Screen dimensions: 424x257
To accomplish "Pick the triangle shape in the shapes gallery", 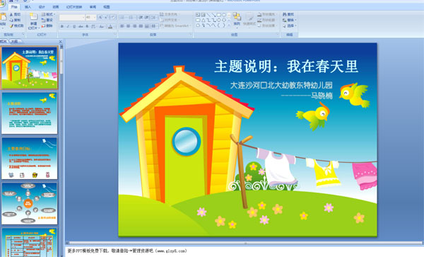I will coord(203,20).
